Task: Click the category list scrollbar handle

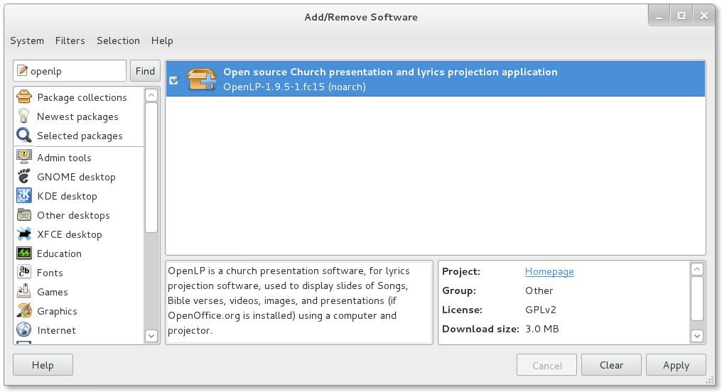Action: coord(151,168)
